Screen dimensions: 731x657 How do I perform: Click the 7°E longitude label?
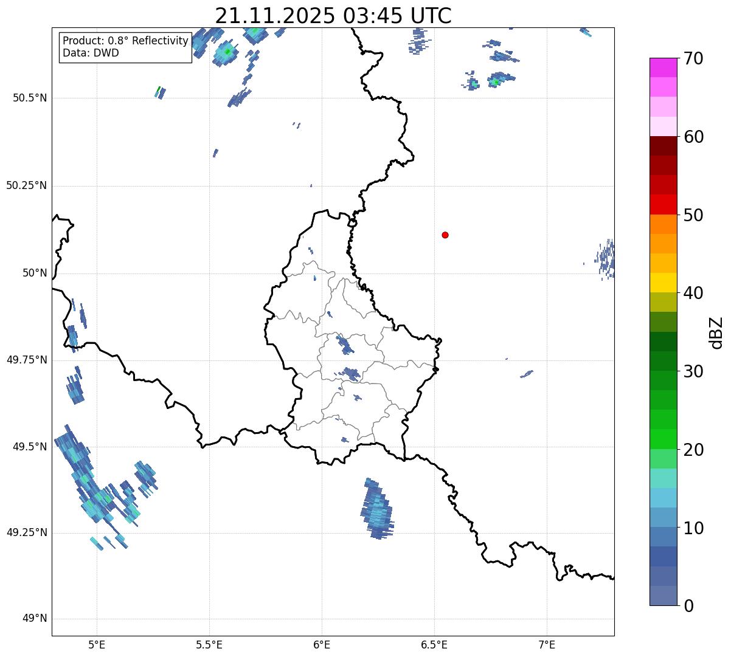(547, 644)
